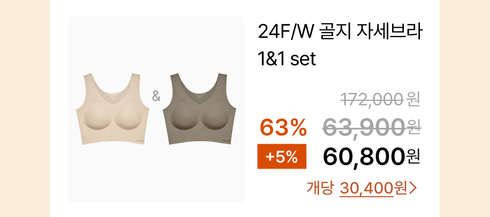Image resolution: width=490 pixels, height=217 pixels.
Task: Click the struck-through 63,900원 price
Action: click(372, 128)
